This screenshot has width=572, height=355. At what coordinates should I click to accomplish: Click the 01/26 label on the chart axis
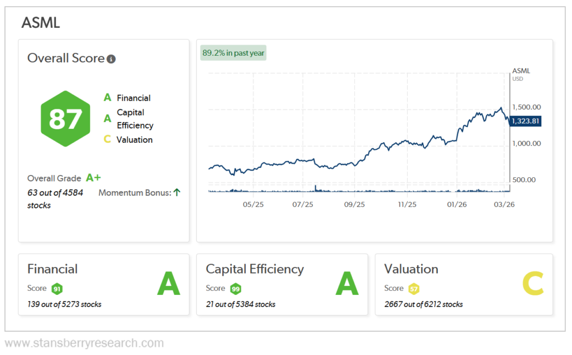[457, 205]
